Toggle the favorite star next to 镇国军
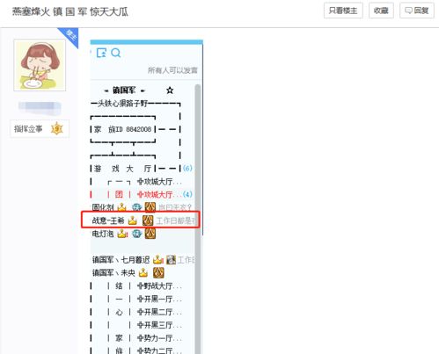The height and width of the screenshot is (354, 439). click(170, 90)
